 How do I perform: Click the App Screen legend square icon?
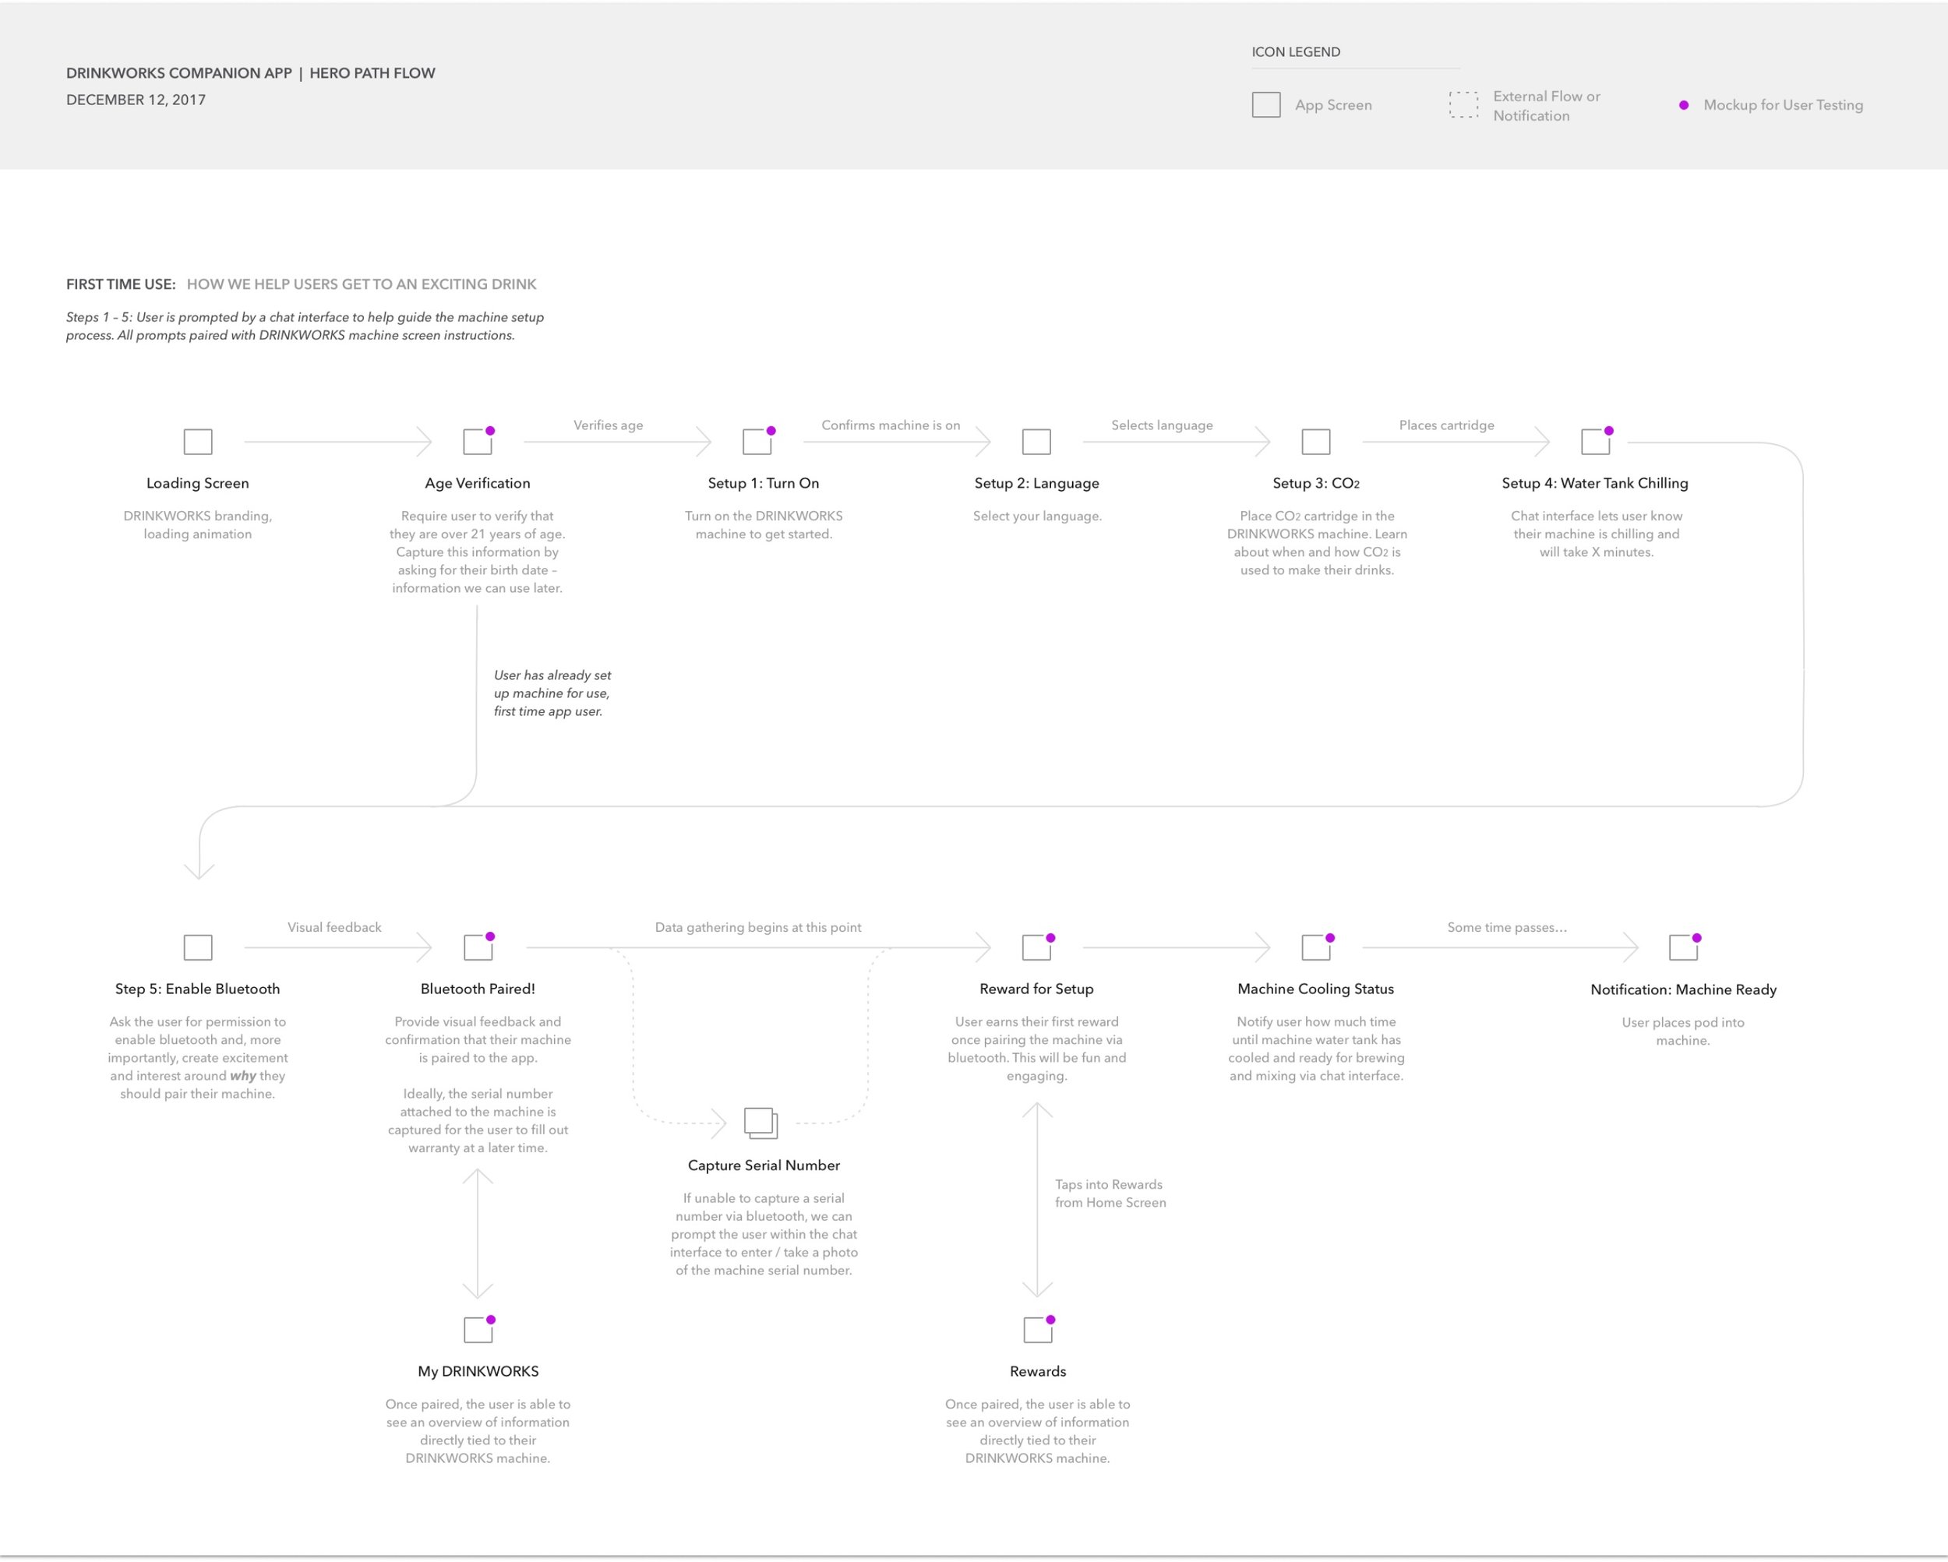tap(1266, 105)
